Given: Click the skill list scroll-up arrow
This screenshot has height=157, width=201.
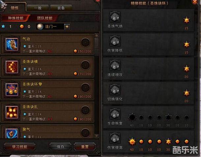Looking at the screenshot, I should (x=97, y=36).
